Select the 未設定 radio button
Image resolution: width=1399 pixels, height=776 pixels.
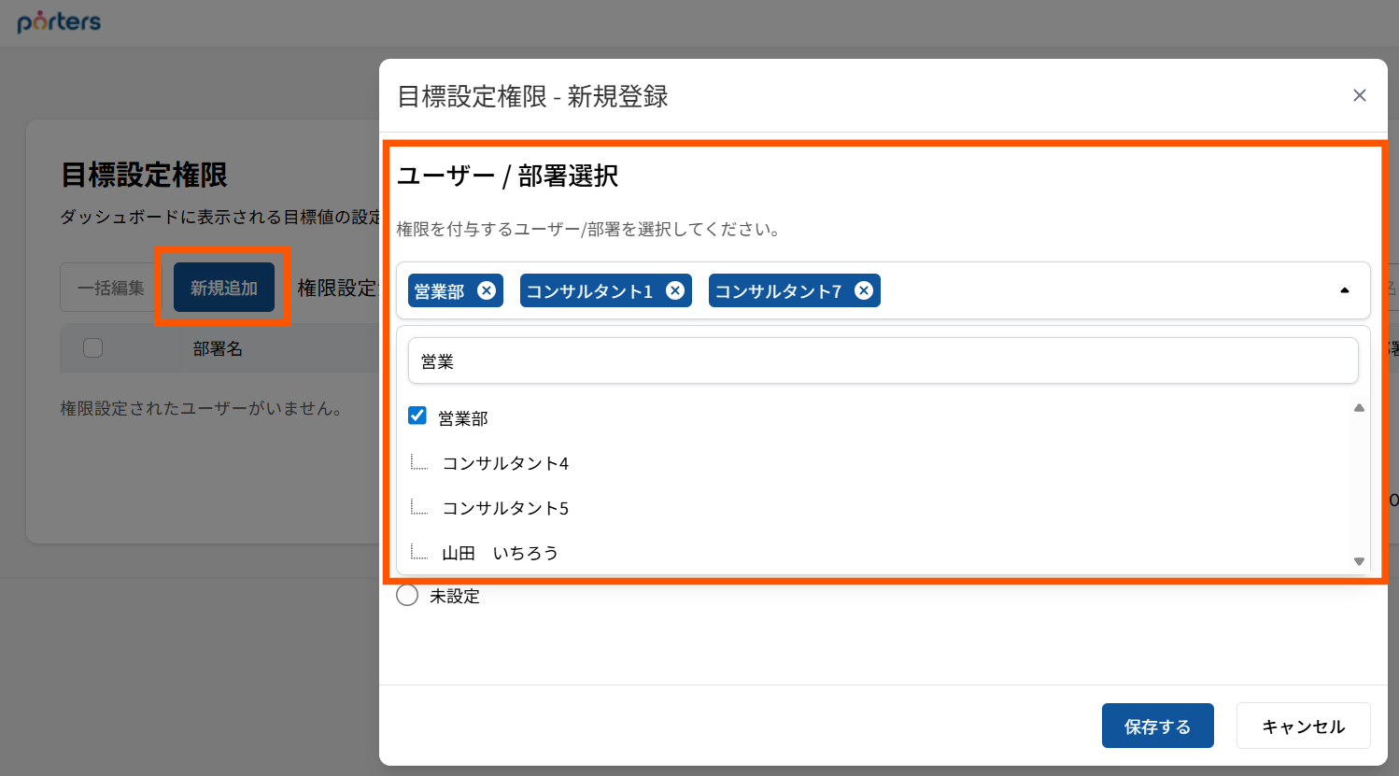[x=407, y=596]
